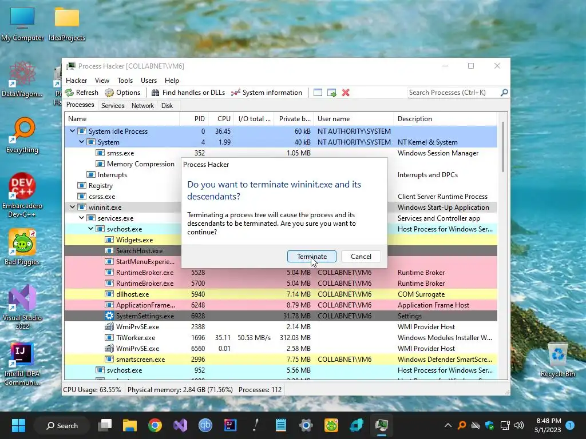
Task: Open the Users menu
Action: [x=149, y=80]
